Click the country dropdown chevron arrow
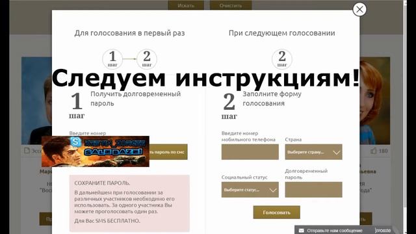Image resolution: width=416 pixels, height=234 pixels. pos(337,153)
